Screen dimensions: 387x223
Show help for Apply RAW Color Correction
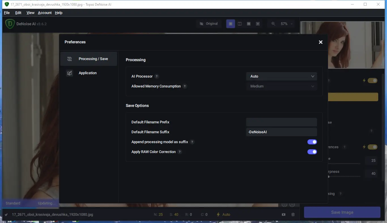click(180, 152)
